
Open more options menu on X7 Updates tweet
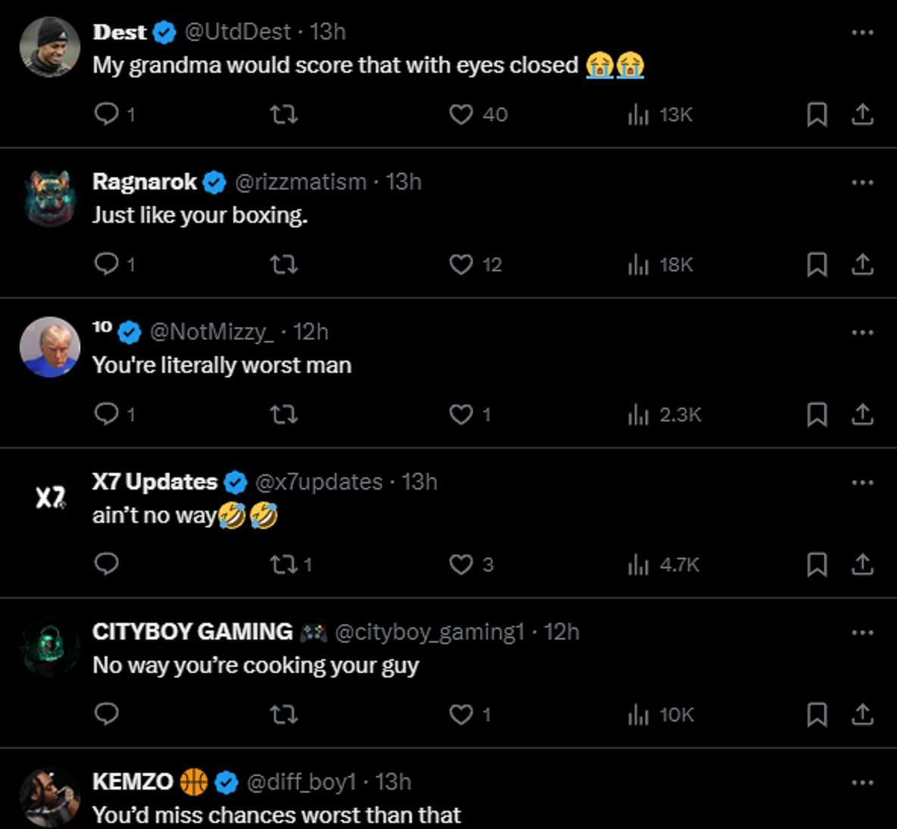(x=863, y=482)
